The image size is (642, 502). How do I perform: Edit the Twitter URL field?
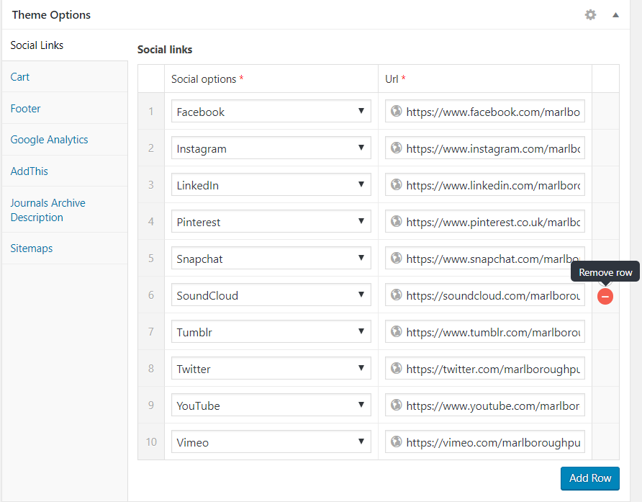click(485, 368)
